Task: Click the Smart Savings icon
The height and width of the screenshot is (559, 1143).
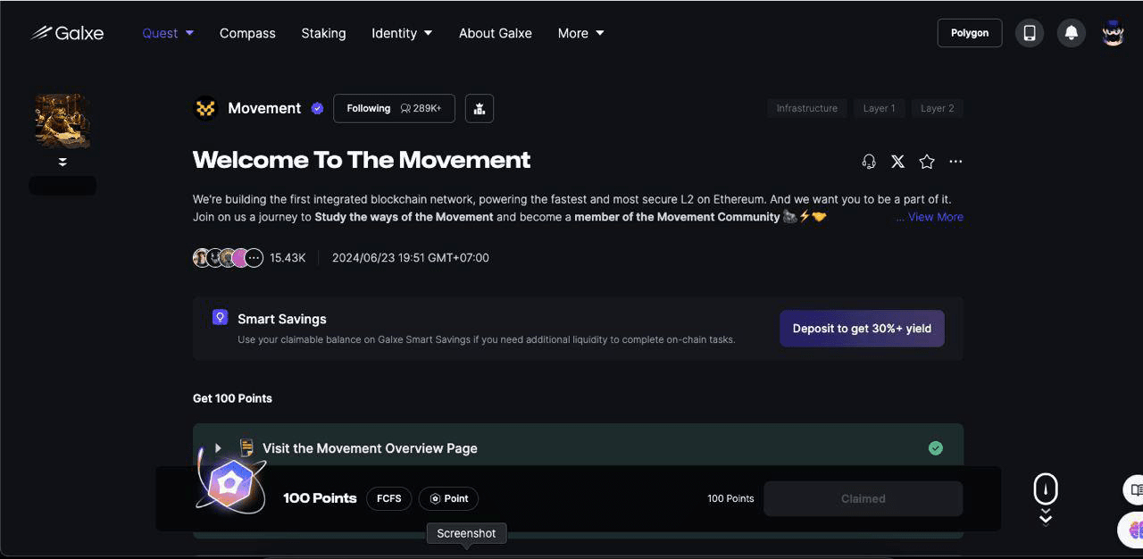Action: (220, 317)
